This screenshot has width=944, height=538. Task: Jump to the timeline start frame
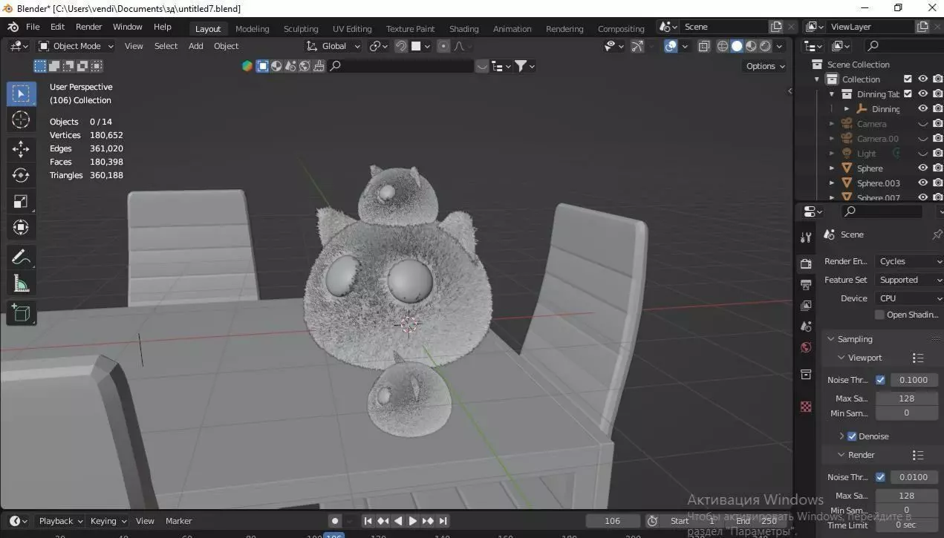point(368,521)
